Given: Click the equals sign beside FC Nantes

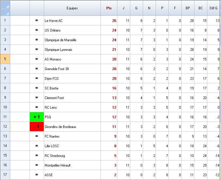Looking at the screenshot, I should coord(37,136).
